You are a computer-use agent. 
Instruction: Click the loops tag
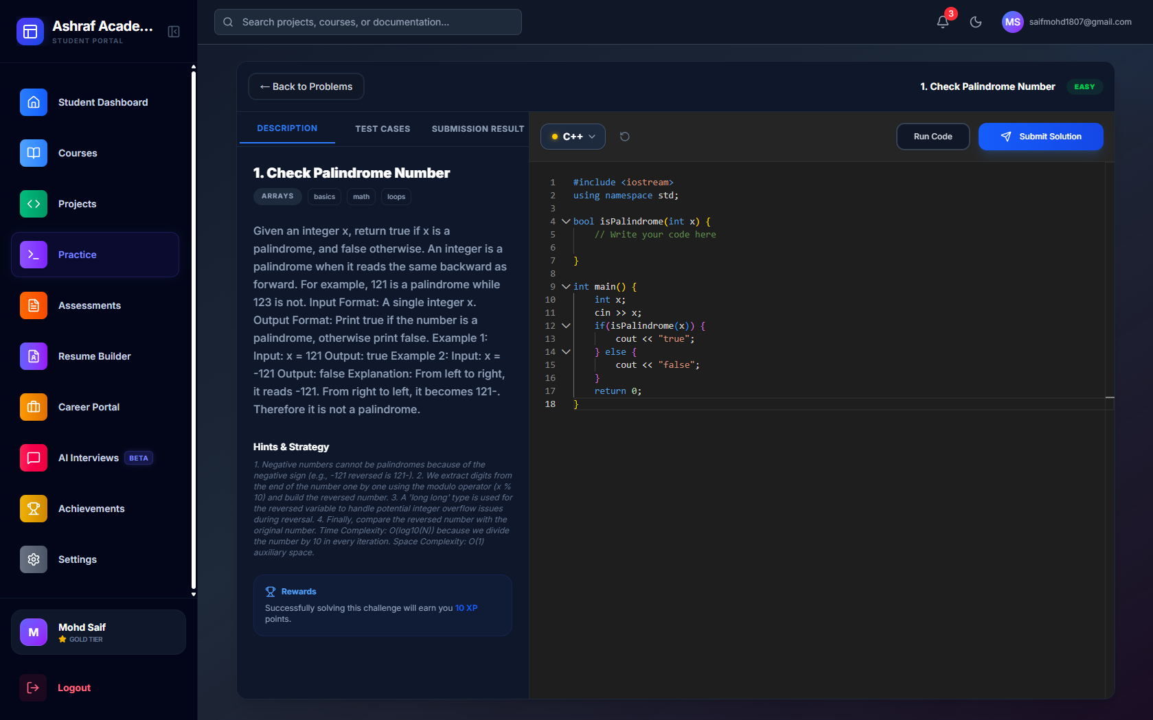pyautogui.click(x=396, y=197)
